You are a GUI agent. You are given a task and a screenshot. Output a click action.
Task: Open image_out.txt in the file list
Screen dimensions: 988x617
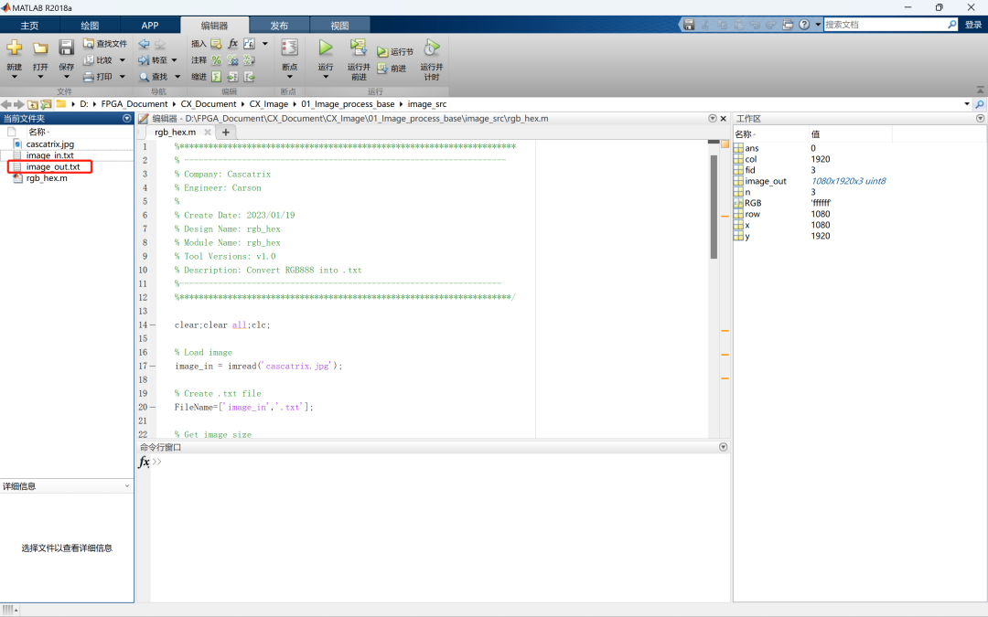tap(53, 167)
